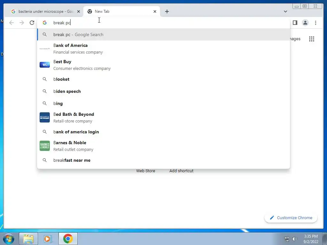The width and height of the screenshot is (327, 245).
Task: Open the Windows Start orb
Action: [9, 239]
